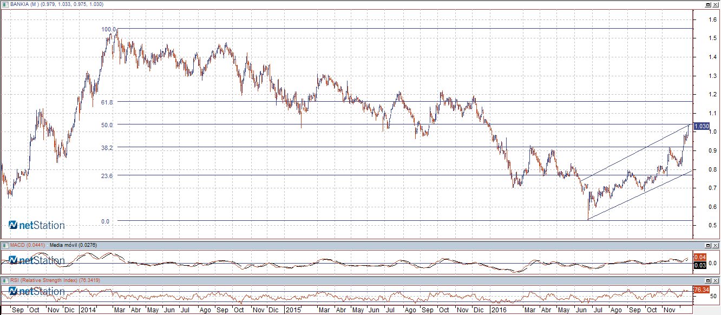Screen dimensions: 721x315
Task: Maximize the MACD indicator panel
Action: pyautogui.click(x=708, y=245)
